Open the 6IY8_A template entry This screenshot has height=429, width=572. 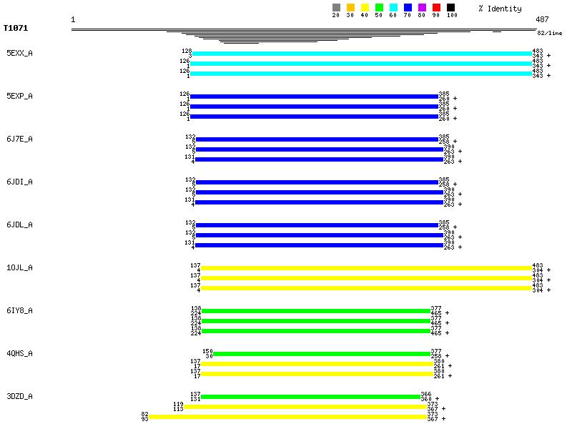pos(19,310)
